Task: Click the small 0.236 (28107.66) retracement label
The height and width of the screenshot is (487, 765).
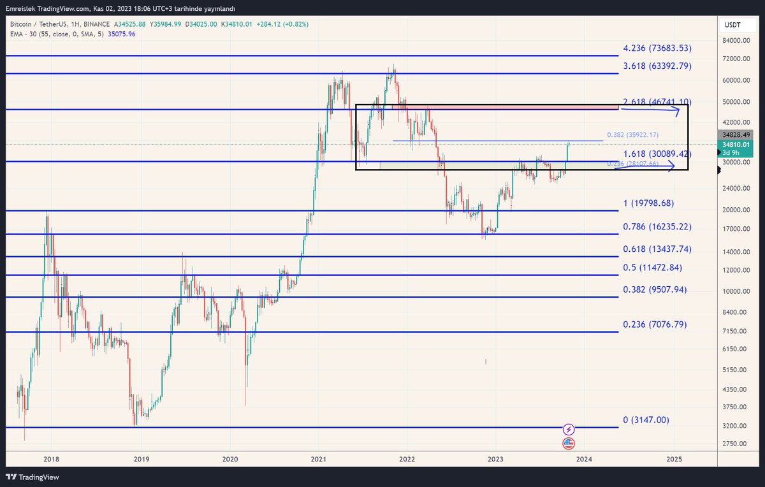Action: (x=633, y=164)
